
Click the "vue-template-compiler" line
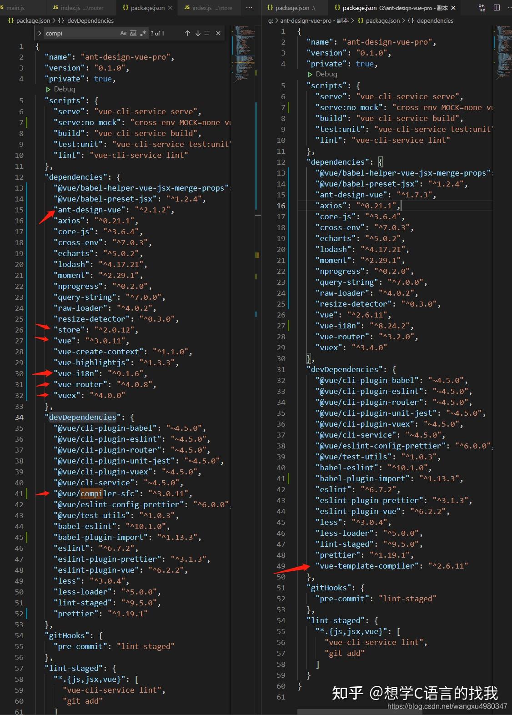tap(392, 566)
